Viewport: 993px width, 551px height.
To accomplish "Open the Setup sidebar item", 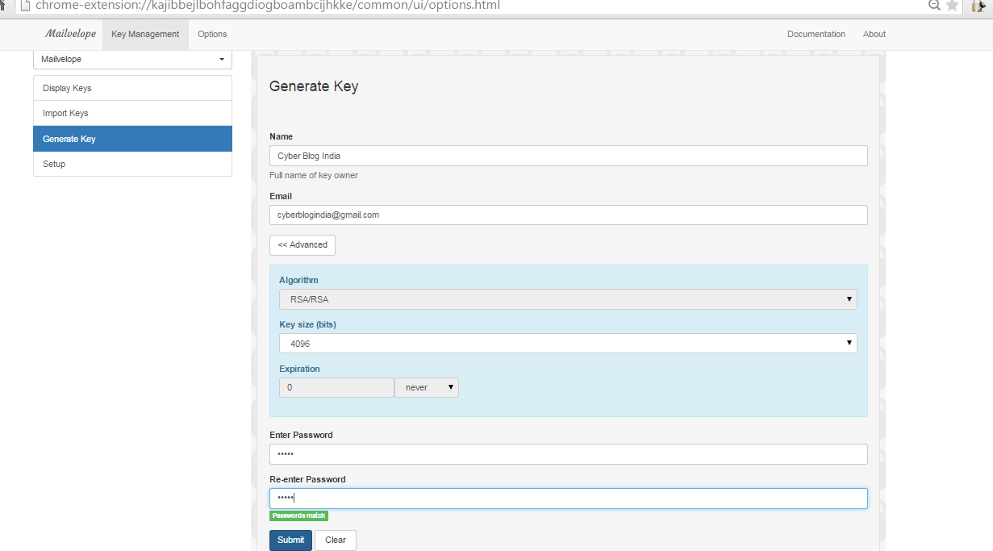I will click(132, 164).
